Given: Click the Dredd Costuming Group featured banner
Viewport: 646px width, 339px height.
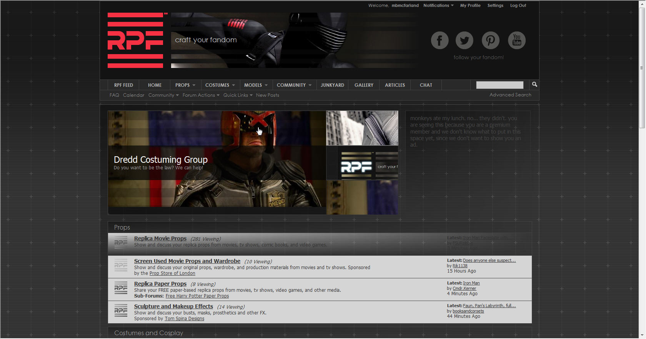Looking at the screenshot, I should tap(217, 163).
